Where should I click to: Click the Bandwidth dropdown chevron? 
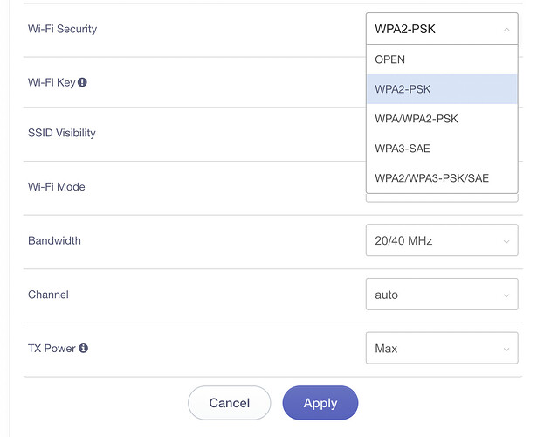(506, 241)
